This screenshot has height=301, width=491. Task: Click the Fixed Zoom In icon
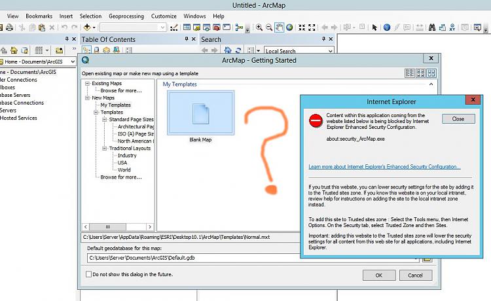point(302,27)
